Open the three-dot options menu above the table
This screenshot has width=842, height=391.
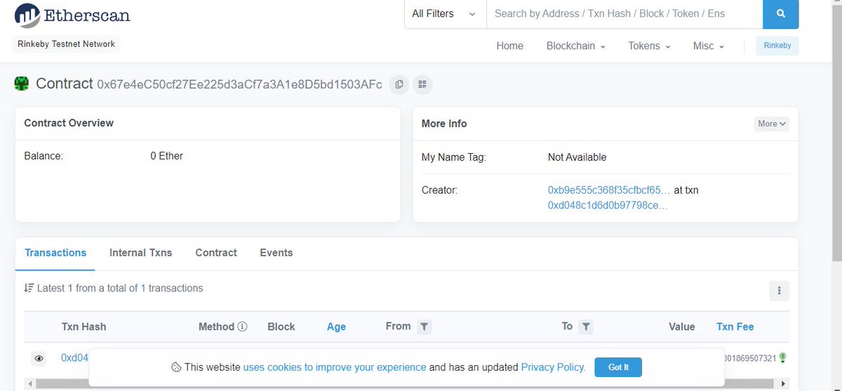pyautogui.click(x=779, y=290)
